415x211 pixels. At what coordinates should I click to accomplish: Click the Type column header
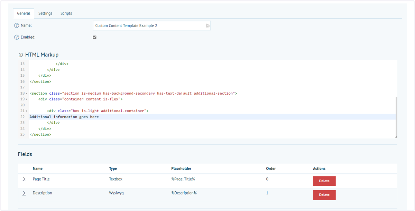[x=113, y=169]
